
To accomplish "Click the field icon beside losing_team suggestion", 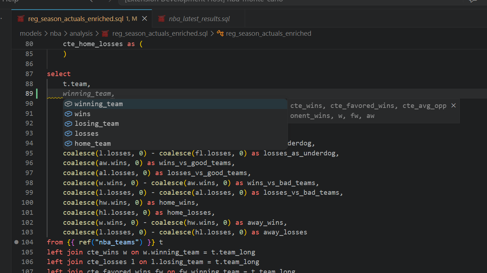I will click(x=68, y=124).
